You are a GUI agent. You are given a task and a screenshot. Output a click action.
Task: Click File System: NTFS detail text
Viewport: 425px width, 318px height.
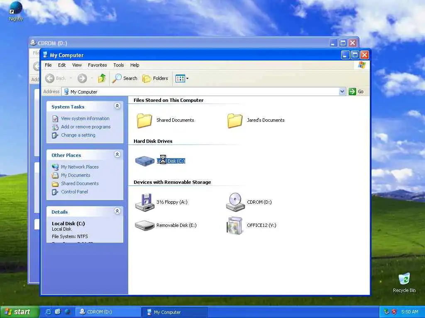point(70,236)
